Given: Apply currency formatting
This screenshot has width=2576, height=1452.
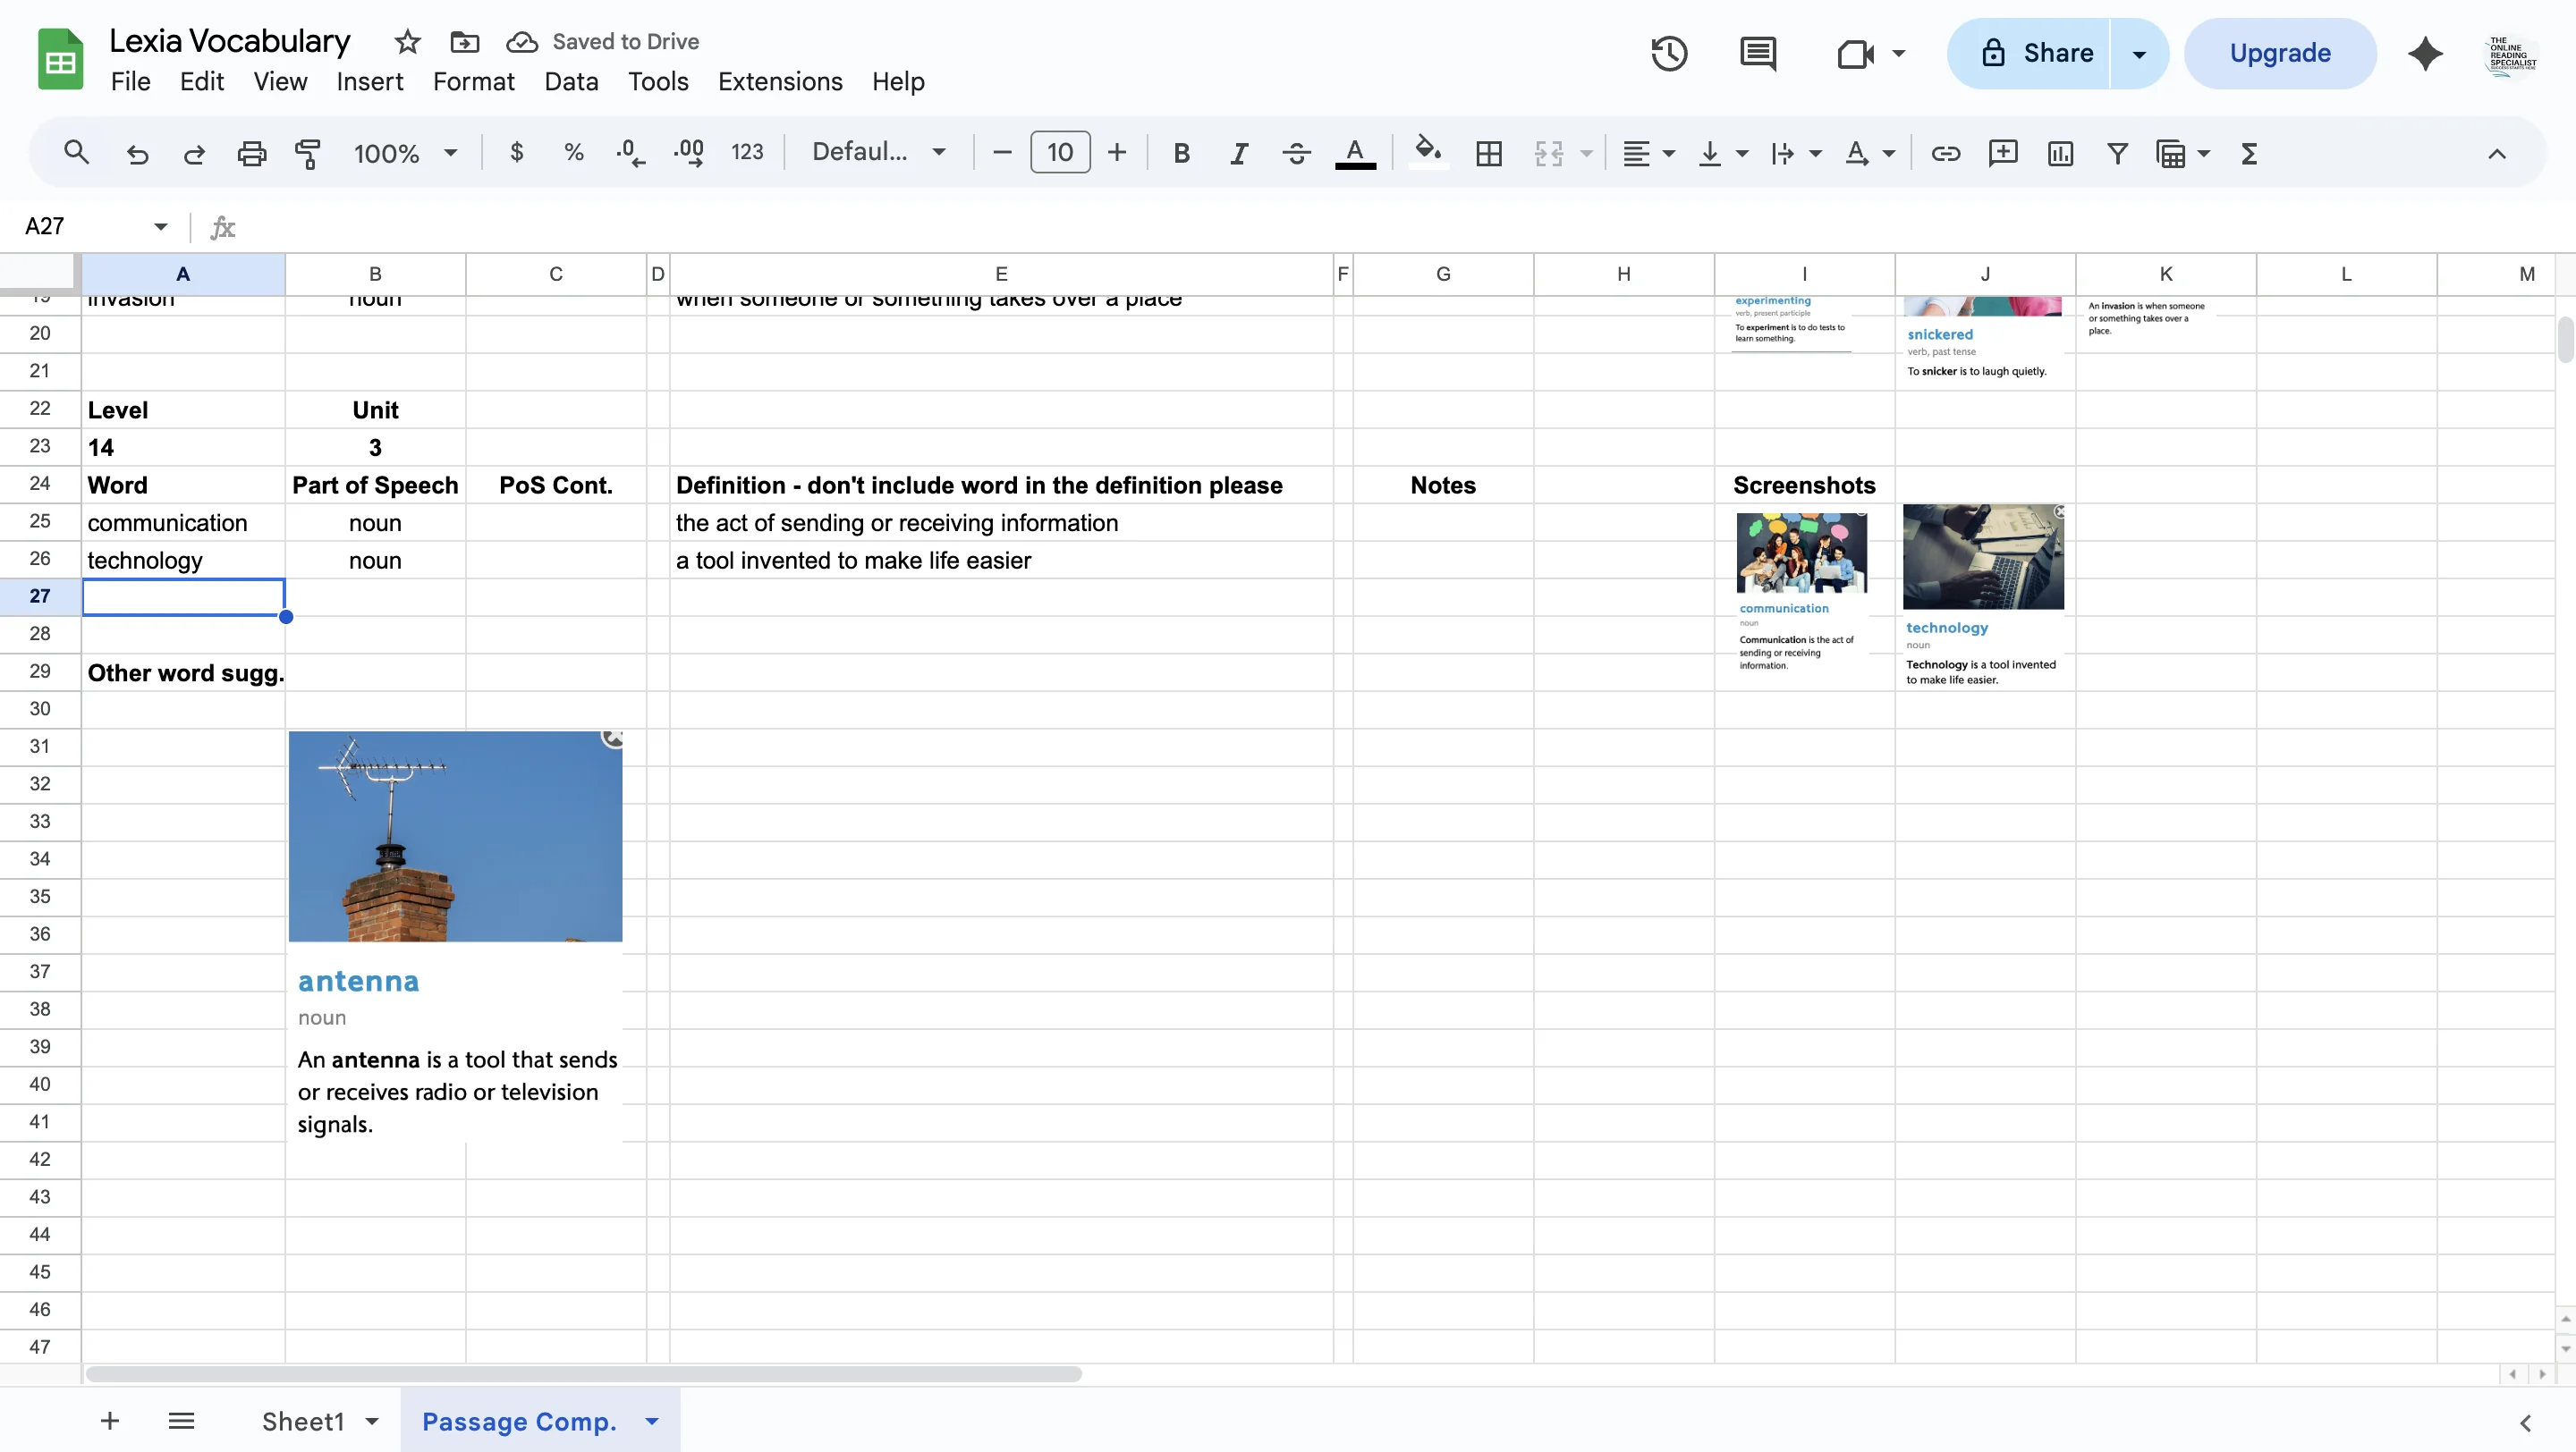Looking at the screenshot, I should [x=516, y=152].
